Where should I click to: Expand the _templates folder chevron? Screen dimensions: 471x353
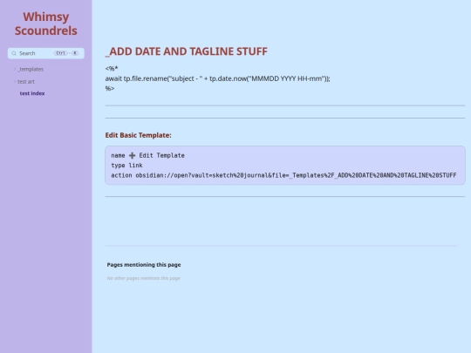15,69
